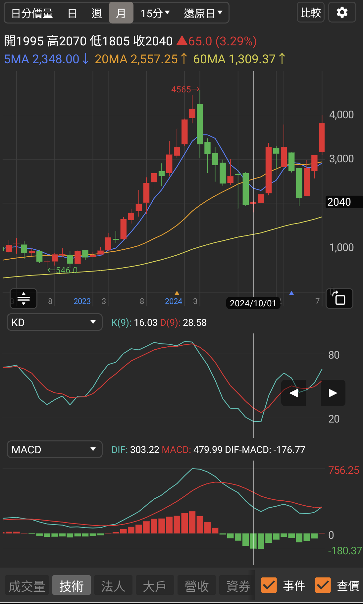Uncheck the 事件 events checkbox
363x604 pixels.
click(x=269, y=585)
